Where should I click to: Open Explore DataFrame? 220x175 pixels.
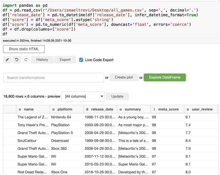click(165, 77)
